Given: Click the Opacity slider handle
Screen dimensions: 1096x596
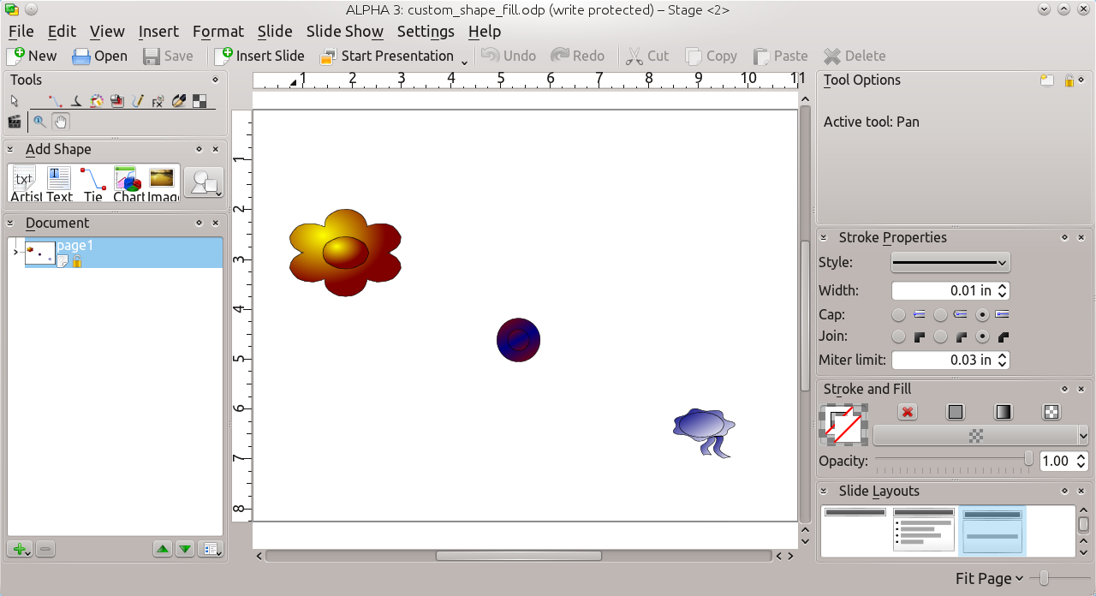Looking at the screenshot, I should pos(1028,460).
